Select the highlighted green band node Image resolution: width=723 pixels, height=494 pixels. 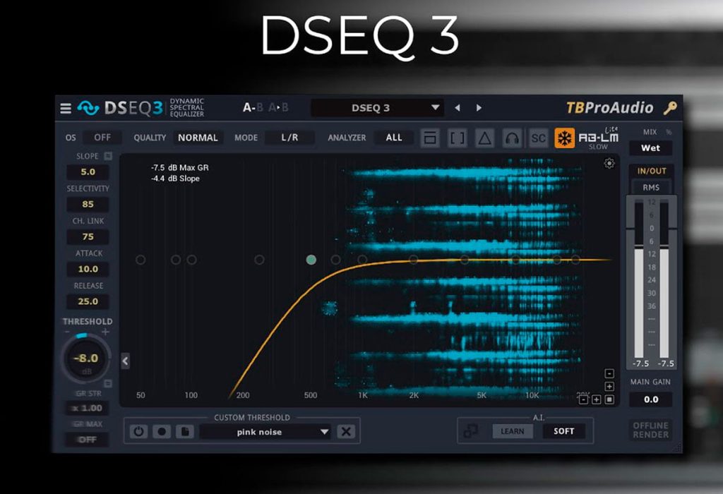[311, 260]
